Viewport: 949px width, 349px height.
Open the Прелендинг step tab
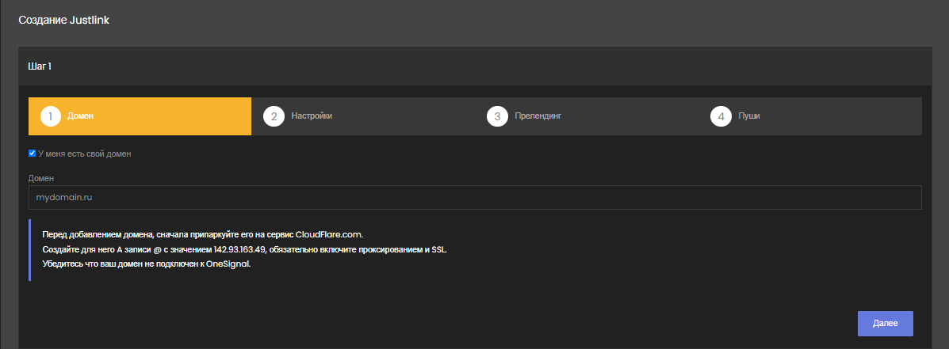pos(587,116)
